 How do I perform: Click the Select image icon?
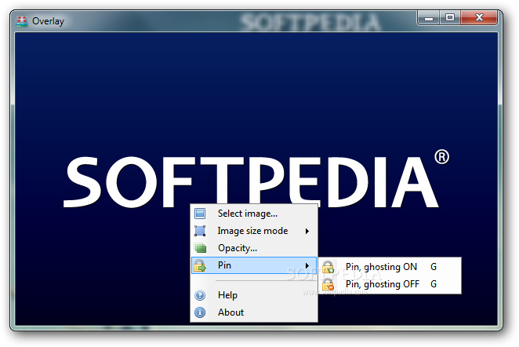[x=200, y=214]
